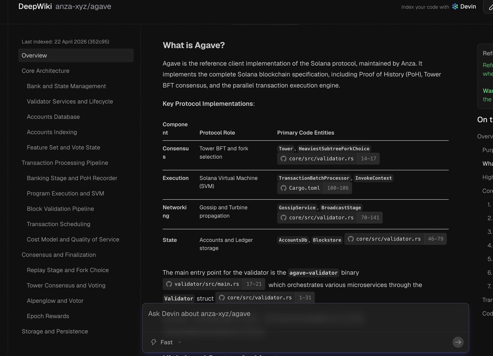The width and height of the screenshot is (493, 356).
Task: Click the Solana Virtual Machine (SVM) cell
Action: [228, 182]
